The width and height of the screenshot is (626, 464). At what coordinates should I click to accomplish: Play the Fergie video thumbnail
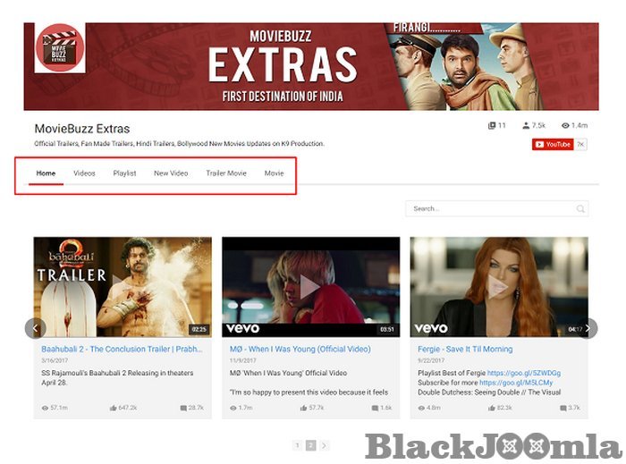point(498,287)
